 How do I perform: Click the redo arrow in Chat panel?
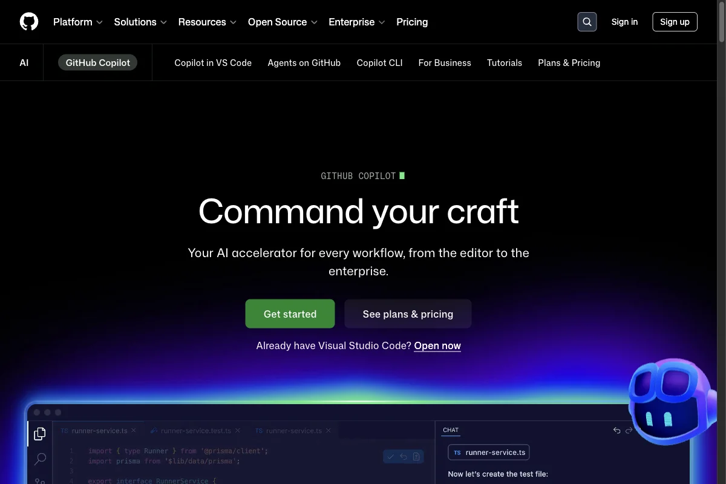629,430
